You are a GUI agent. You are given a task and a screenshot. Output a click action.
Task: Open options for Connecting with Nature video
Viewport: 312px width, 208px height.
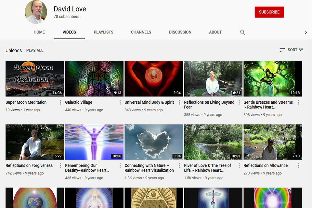point(179,166)
